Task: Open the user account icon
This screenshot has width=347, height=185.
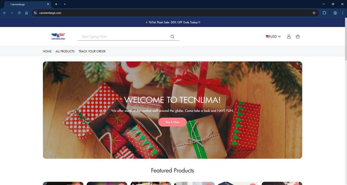Action: (x=289, y=37)
